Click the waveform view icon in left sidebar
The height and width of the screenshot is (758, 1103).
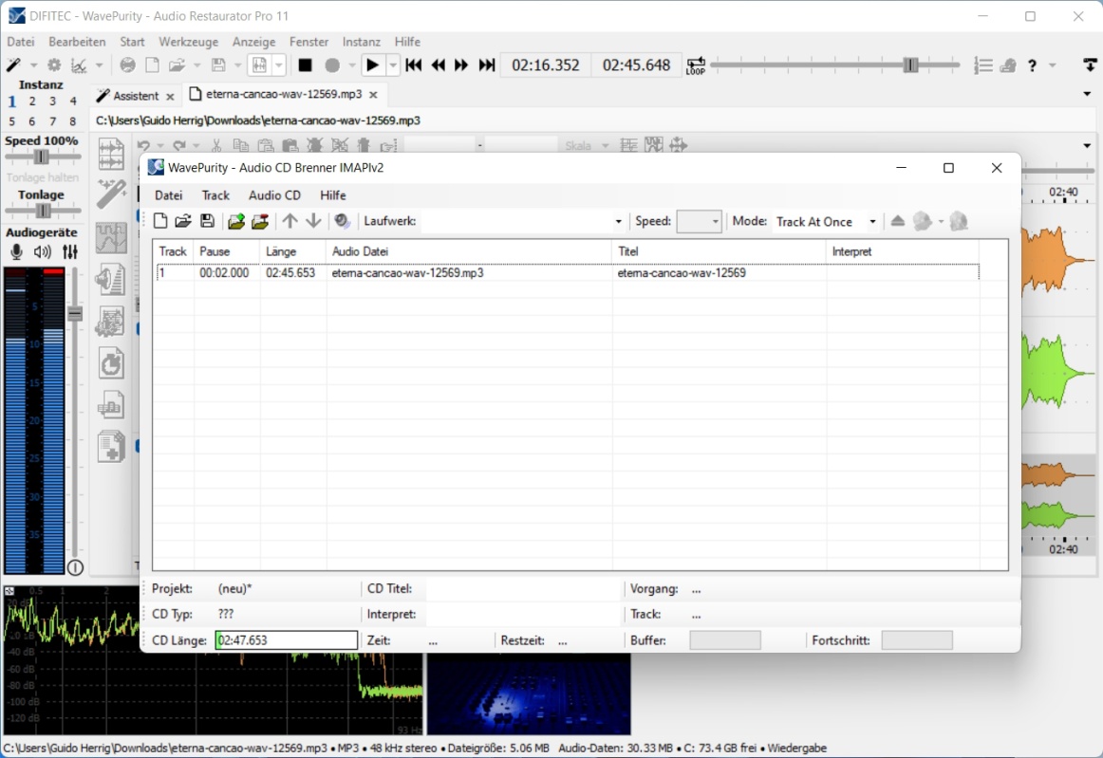[x=111, y=154]
